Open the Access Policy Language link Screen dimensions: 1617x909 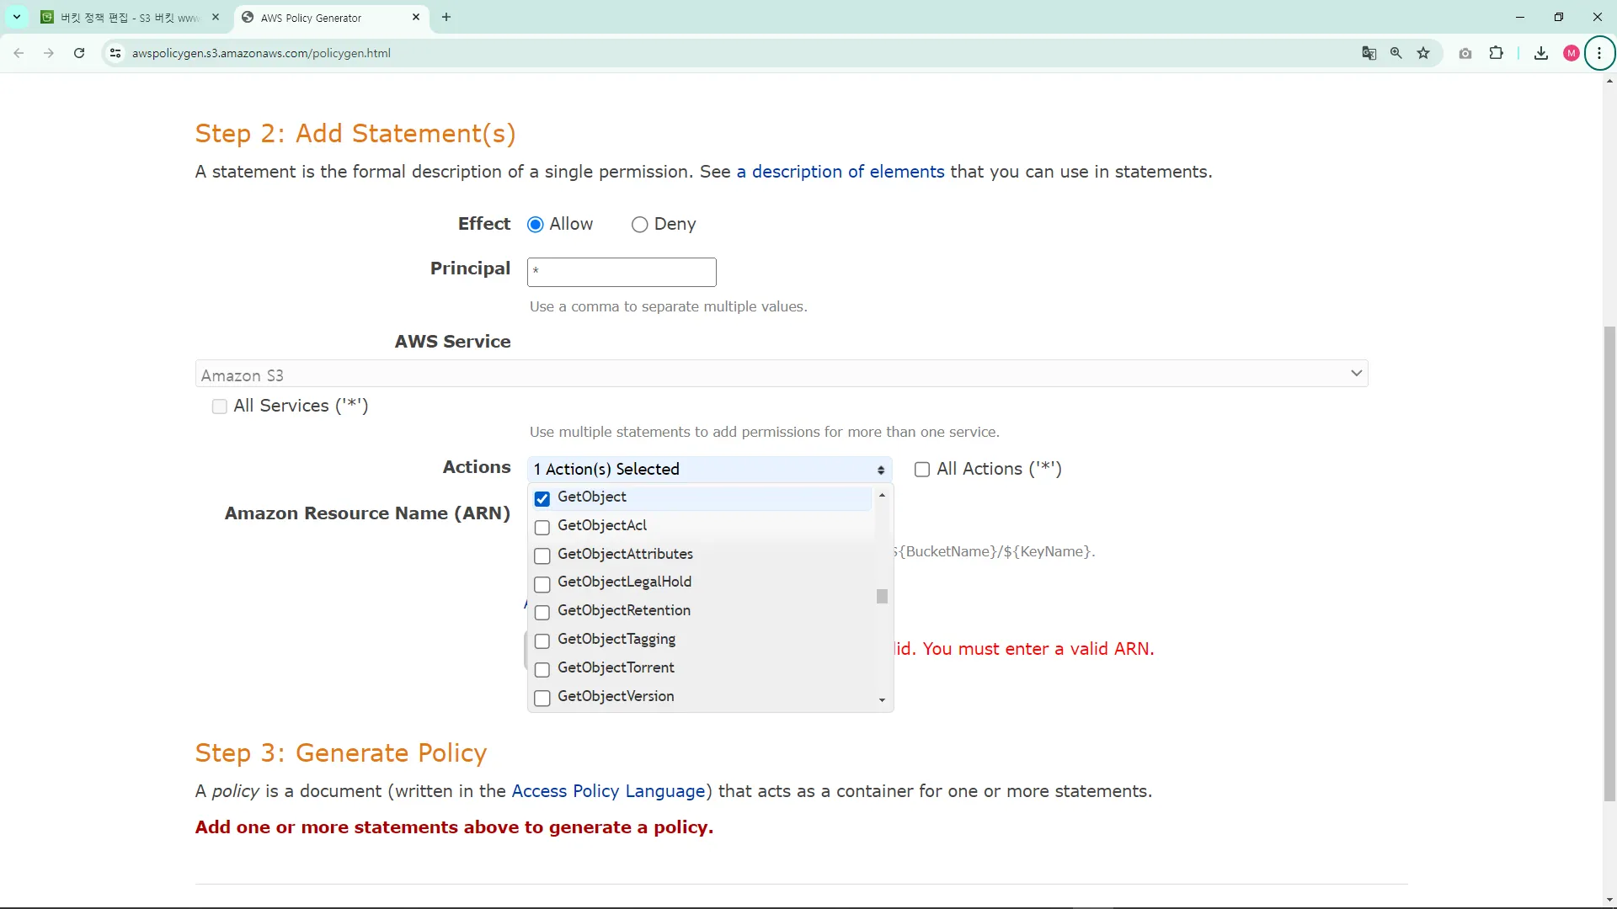pos(607,791)
